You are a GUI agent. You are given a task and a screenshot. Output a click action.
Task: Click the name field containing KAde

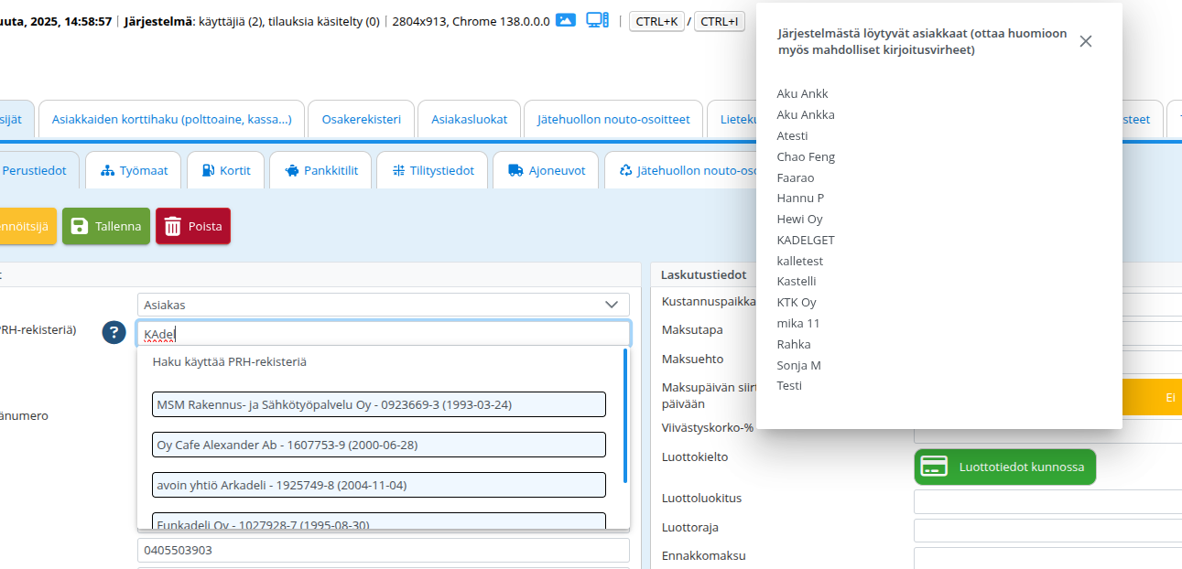coord(383,334)
